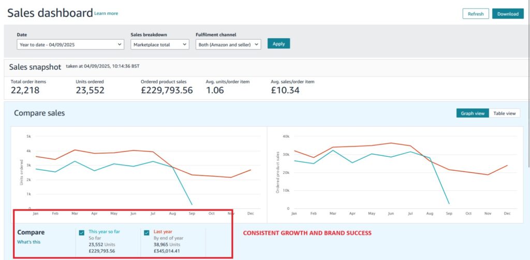
Task: Download the sales dashboard report
Action: pyautogui.click(x=507, y=14)
